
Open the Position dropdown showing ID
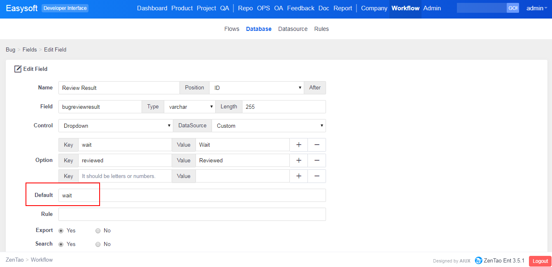pos(256,88)
